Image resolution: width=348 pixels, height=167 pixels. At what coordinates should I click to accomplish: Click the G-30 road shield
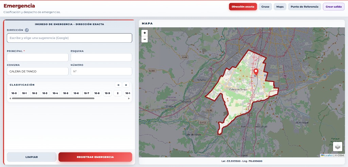click(209, 110)
